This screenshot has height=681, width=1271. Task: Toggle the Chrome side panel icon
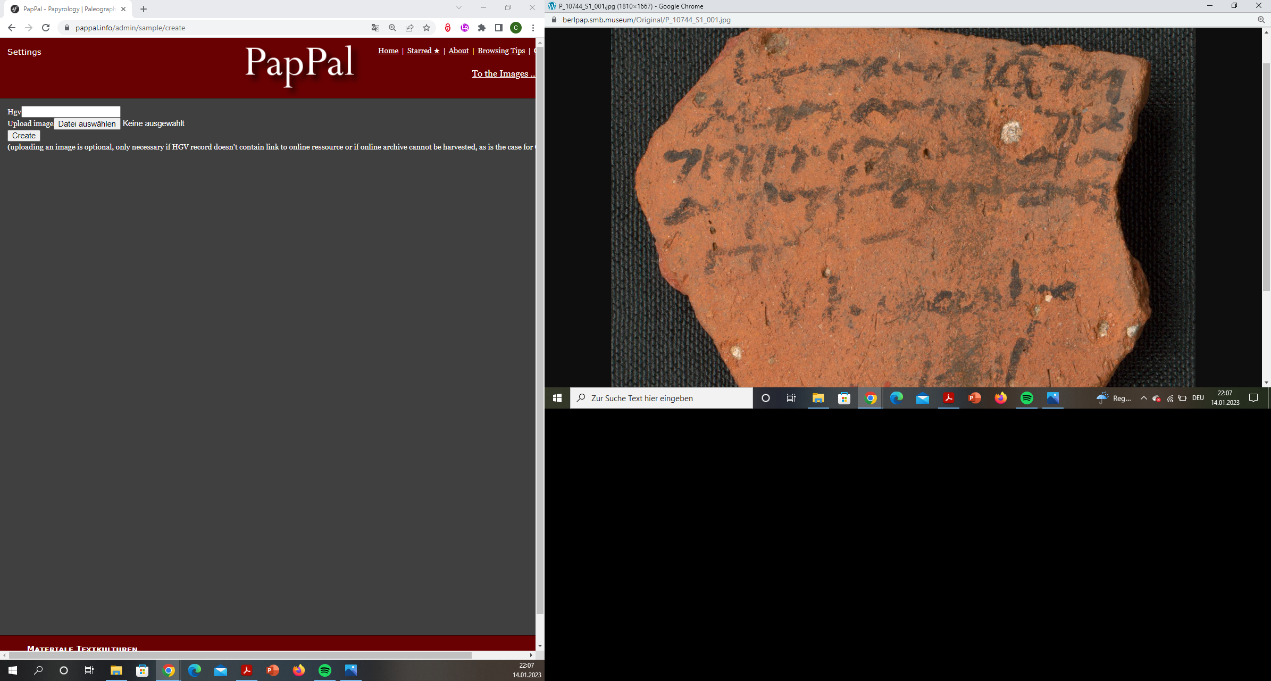point(499,28)
